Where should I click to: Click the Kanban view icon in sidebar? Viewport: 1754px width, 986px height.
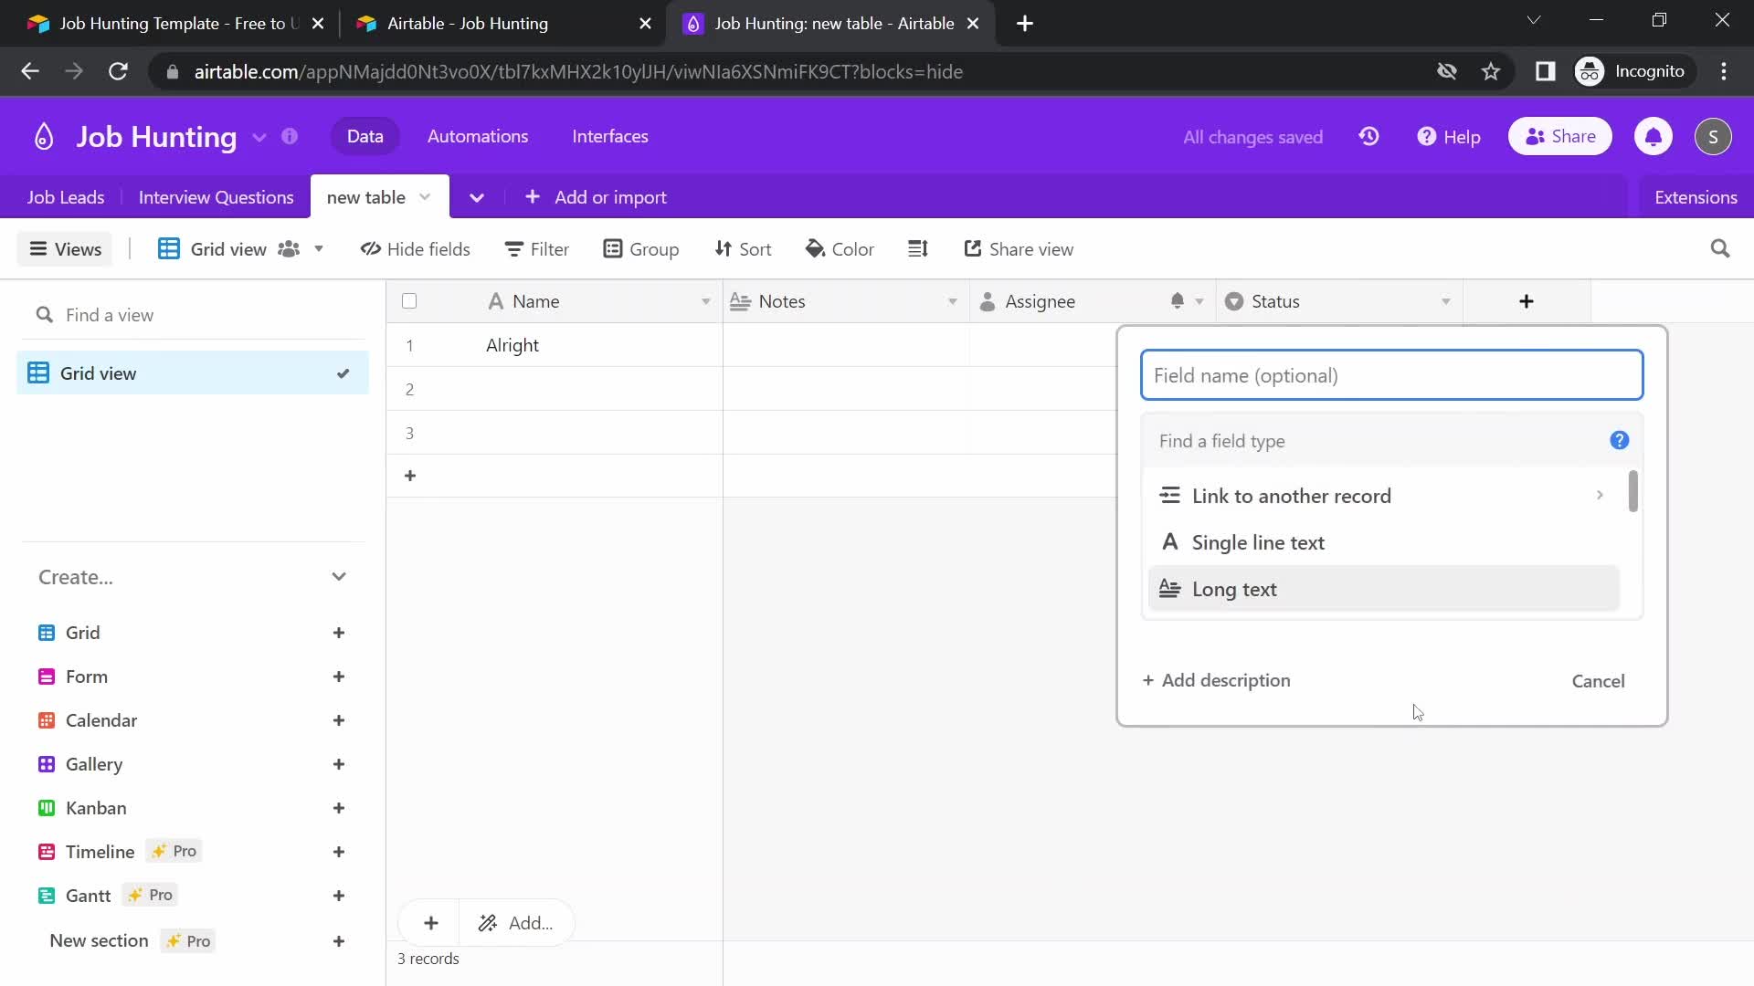click(45, 808)
